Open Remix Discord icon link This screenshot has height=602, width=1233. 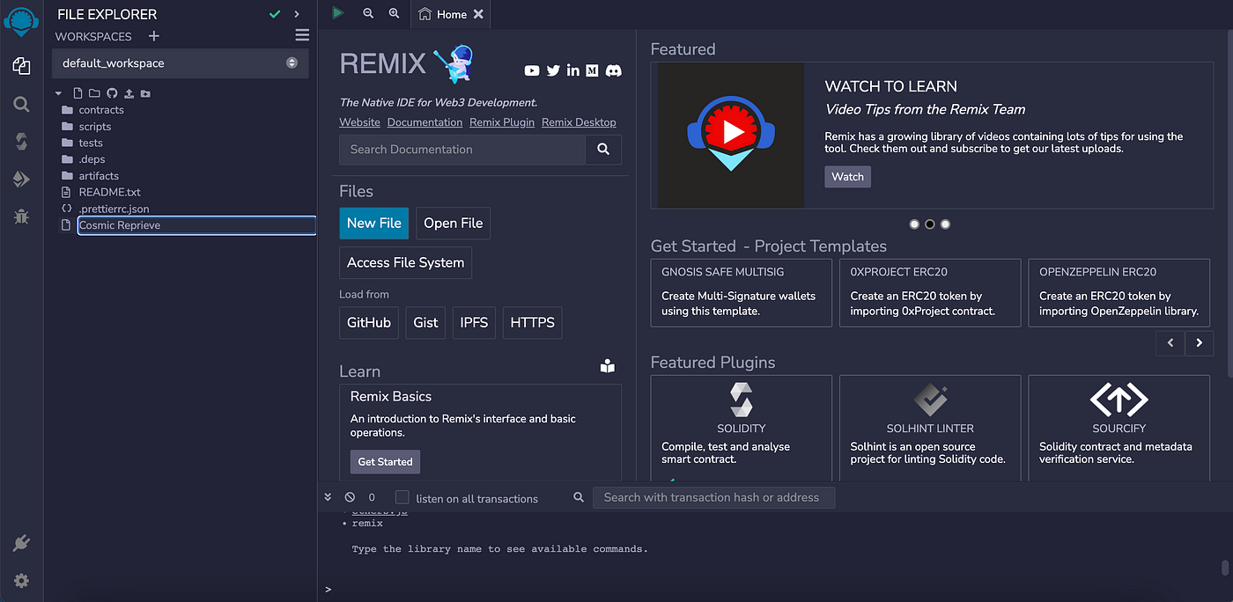[613, 70]
